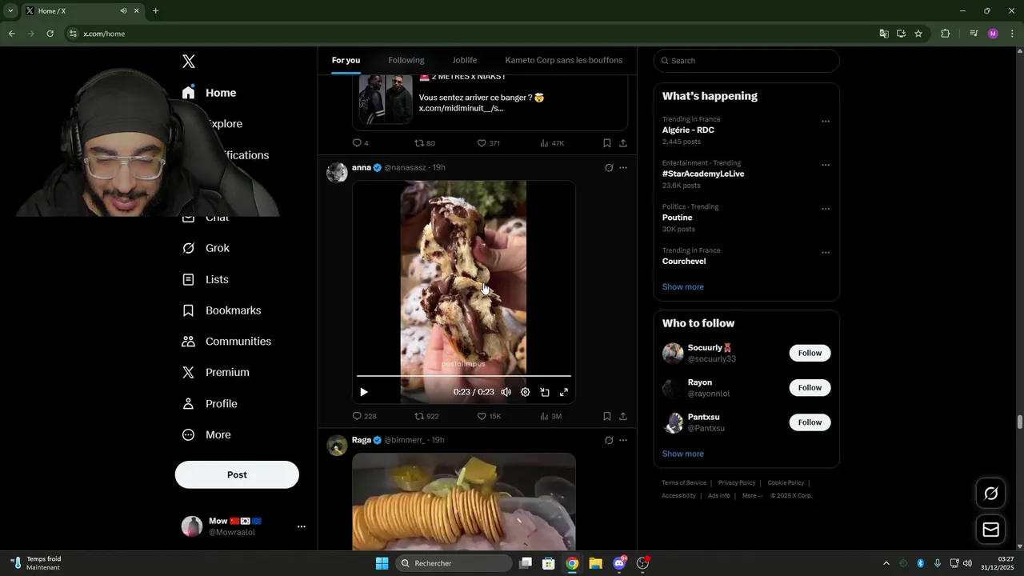Open Grok from the sidebar
This screenshot has width=1024, height=576.
click(206, 248)
